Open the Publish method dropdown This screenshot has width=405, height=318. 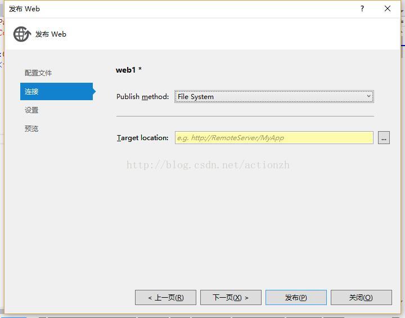tap(274, 96)
